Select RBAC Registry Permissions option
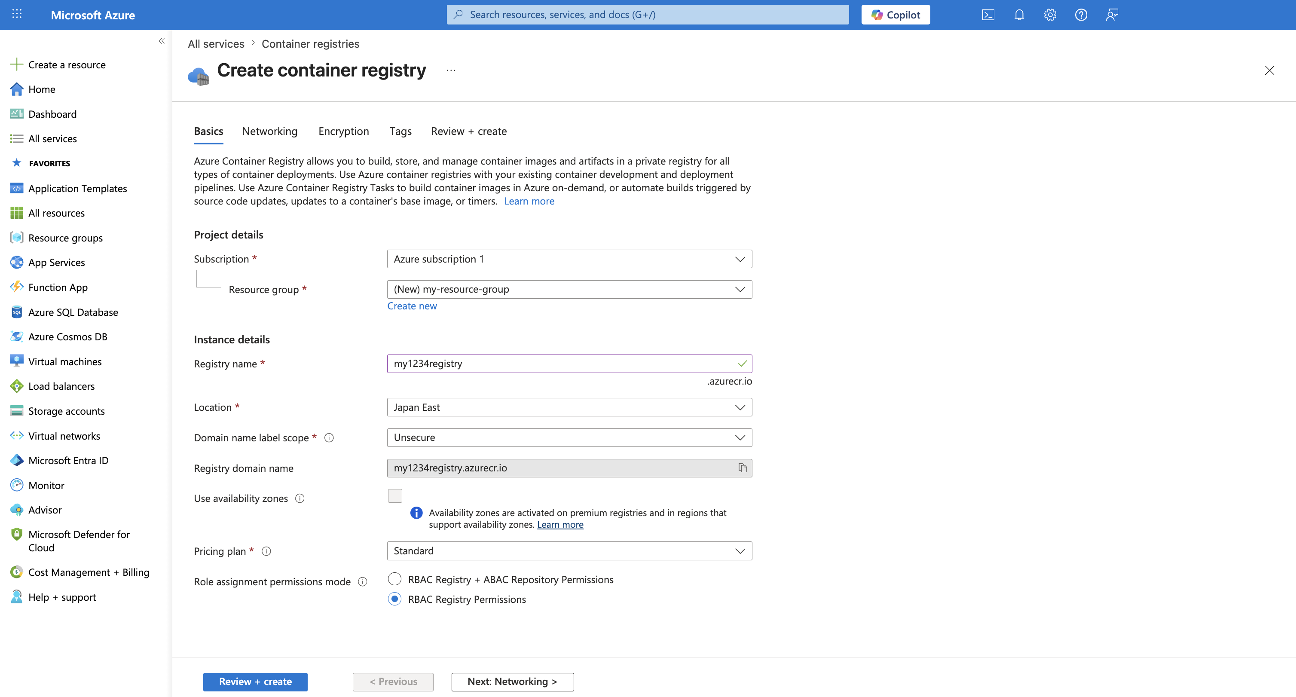 [394, 599]
